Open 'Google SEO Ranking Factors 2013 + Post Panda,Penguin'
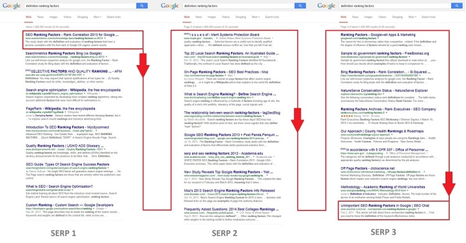Screen dimensions: 466x243 232,135
